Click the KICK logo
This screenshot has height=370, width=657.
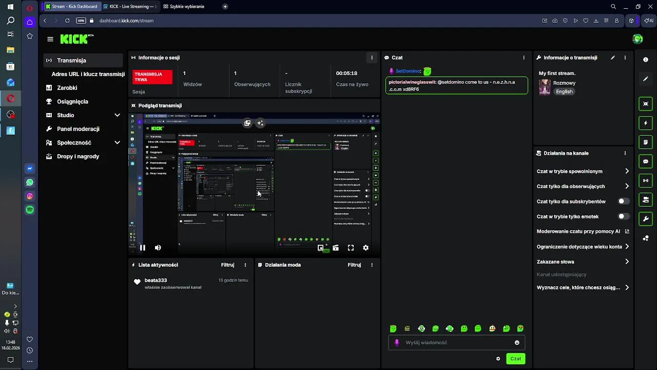77,39
